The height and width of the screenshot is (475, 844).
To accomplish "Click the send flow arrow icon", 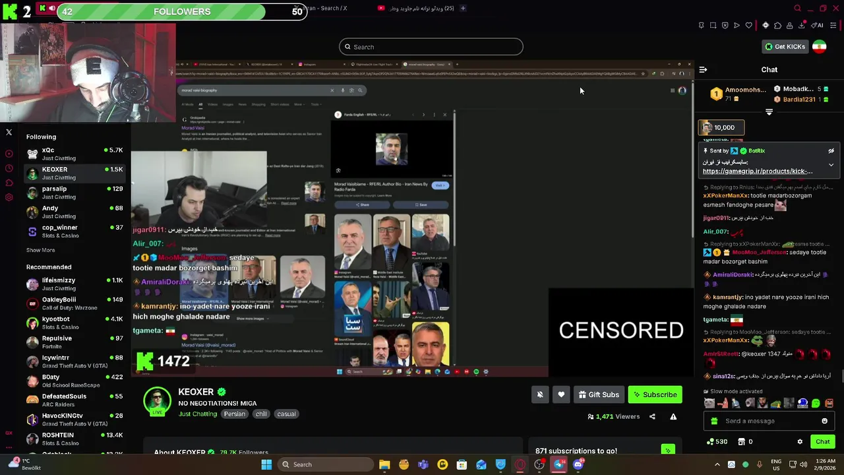I will pos(737,25).
